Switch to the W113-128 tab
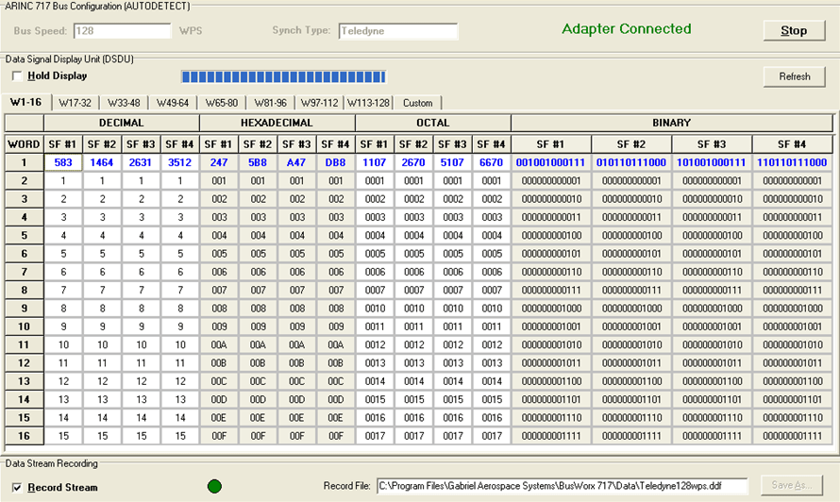840x502 pixels. (x=370, y=103)
